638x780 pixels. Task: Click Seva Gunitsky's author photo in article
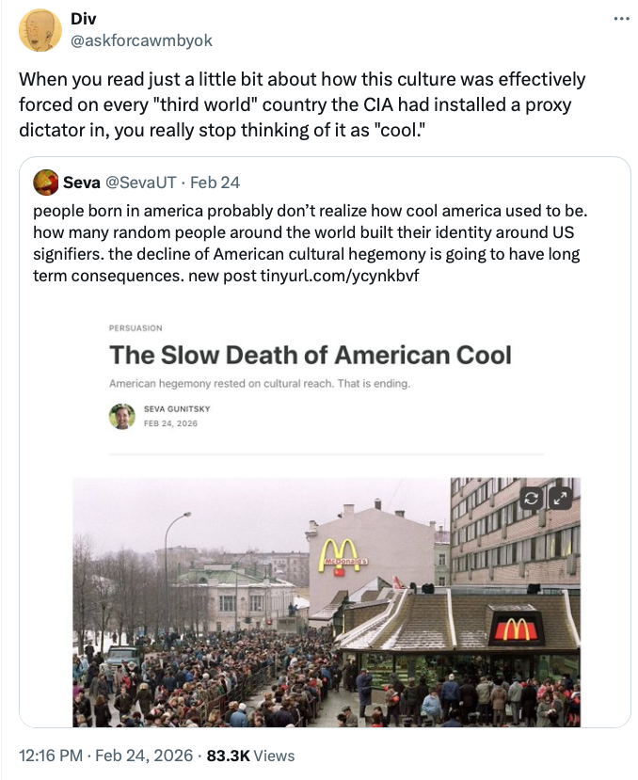pos(121,417)
